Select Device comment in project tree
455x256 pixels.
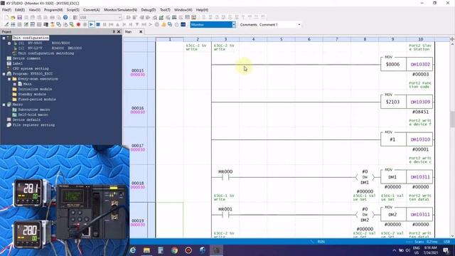pyautogui.click(x=26, y=58)
